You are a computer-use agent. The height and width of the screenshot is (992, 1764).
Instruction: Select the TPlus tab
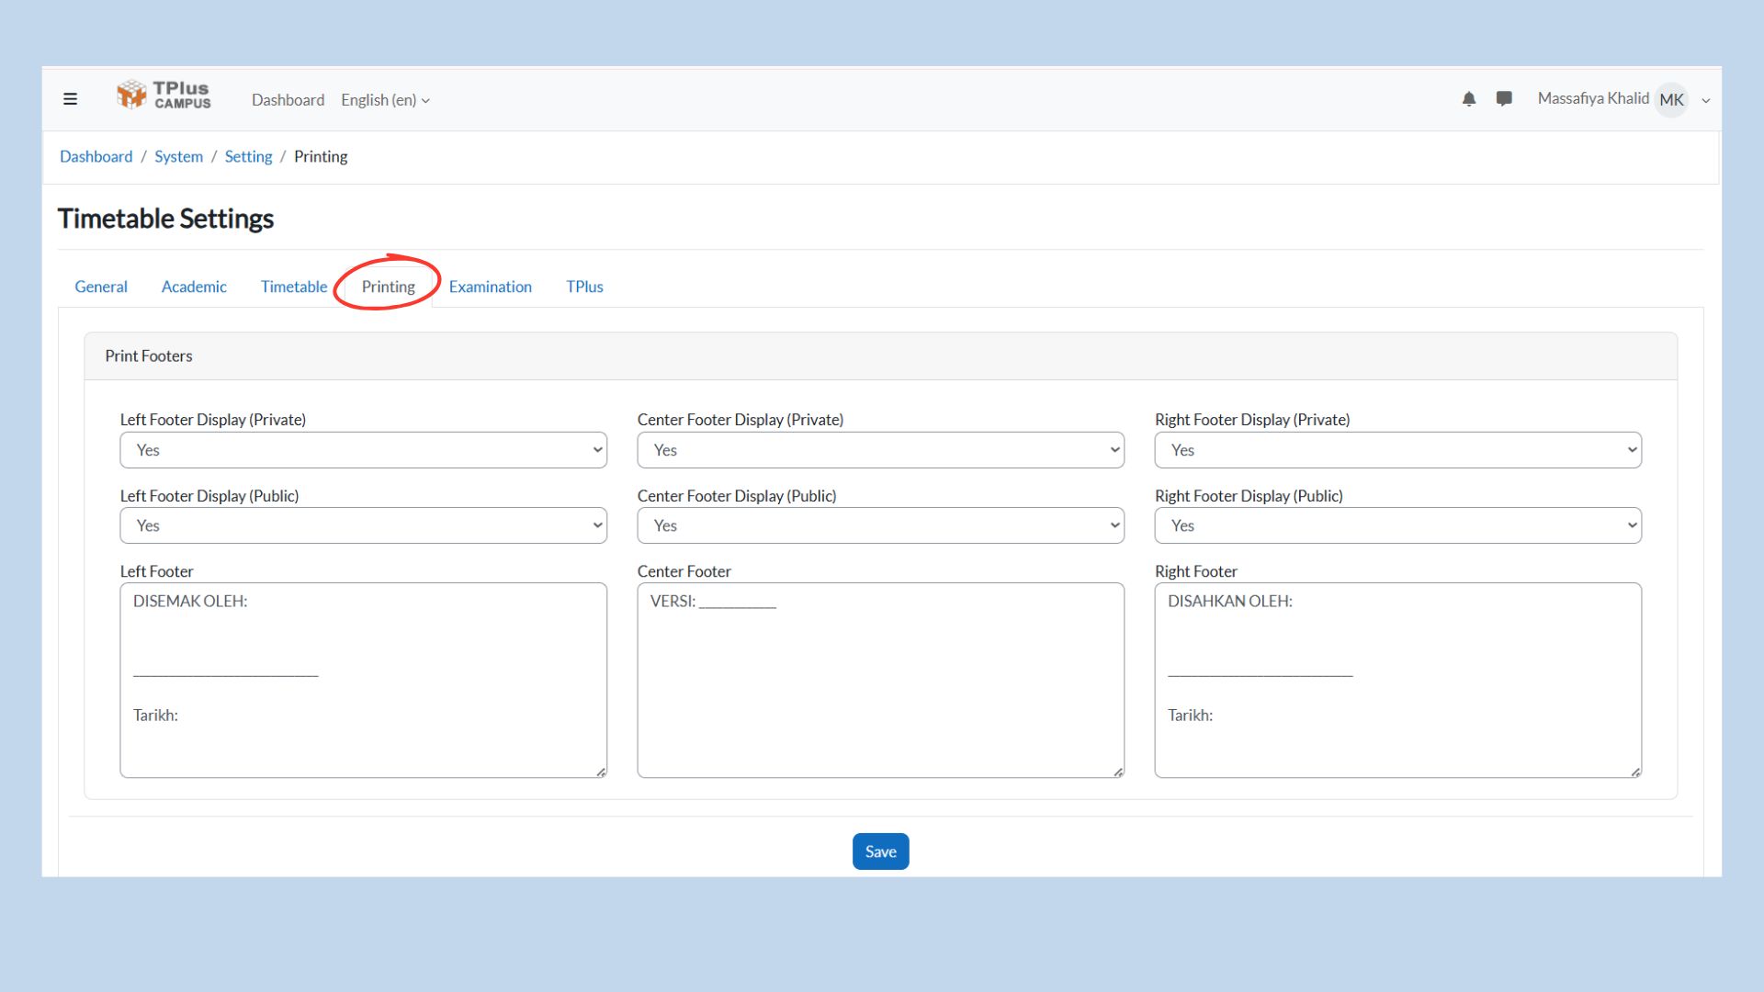[x=584, y=287]
